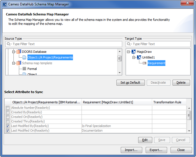Click the Cancel button
Viewport: 196px width, 157px height.
pos(181,140)
